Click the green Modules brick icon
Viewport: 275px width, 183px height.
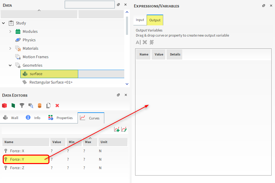point(18,31)
